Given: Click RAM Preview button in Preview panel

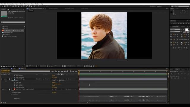Looking at the screenshot, I should click(189, 23).
